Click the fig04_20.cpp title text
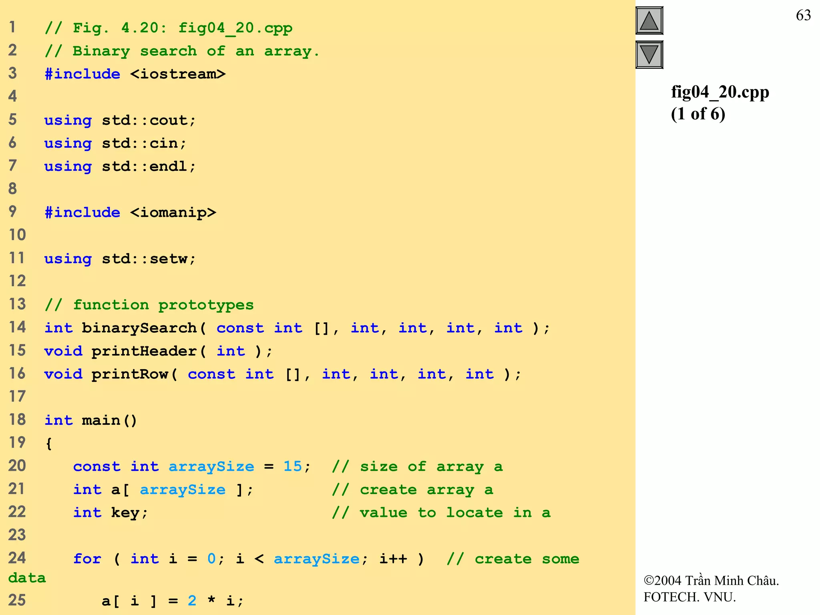Viewport: 820px width, 615px height. [x=720, y=92]
